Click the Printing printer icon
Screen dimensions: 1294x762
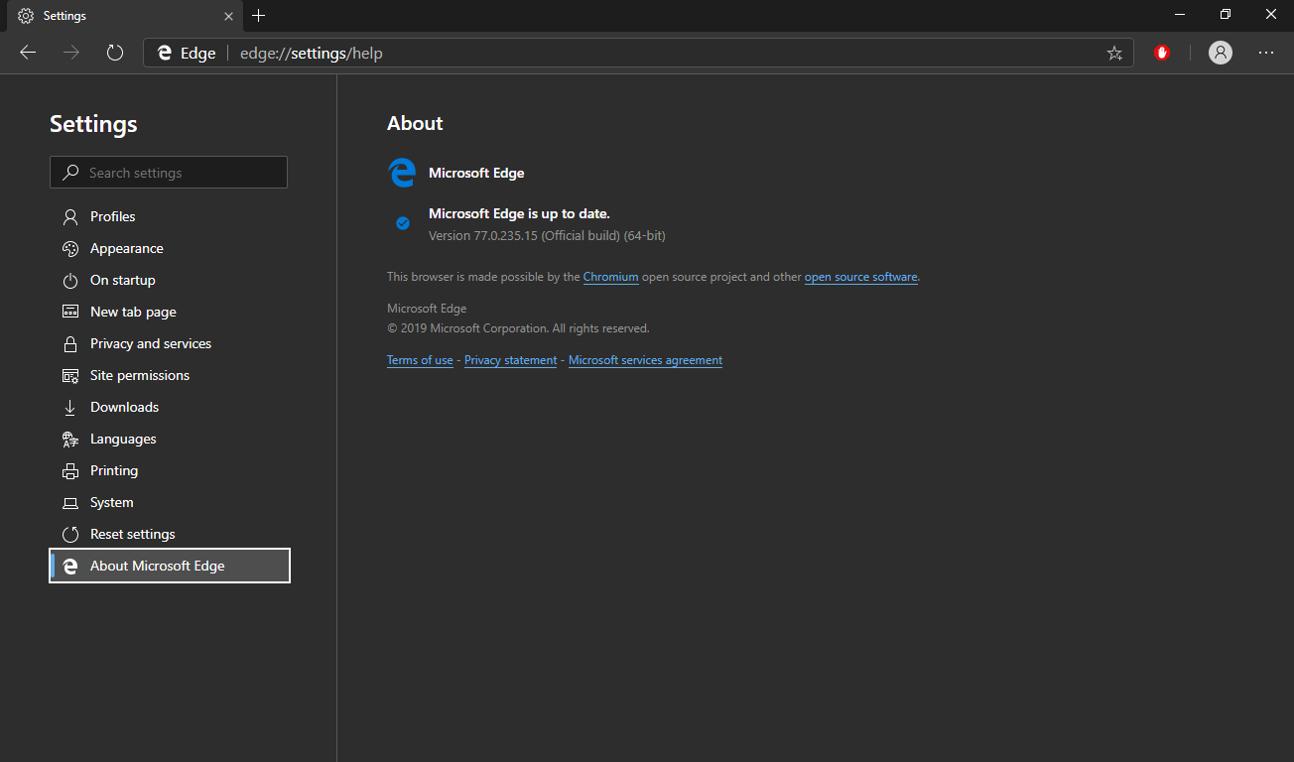coord(70,470)
